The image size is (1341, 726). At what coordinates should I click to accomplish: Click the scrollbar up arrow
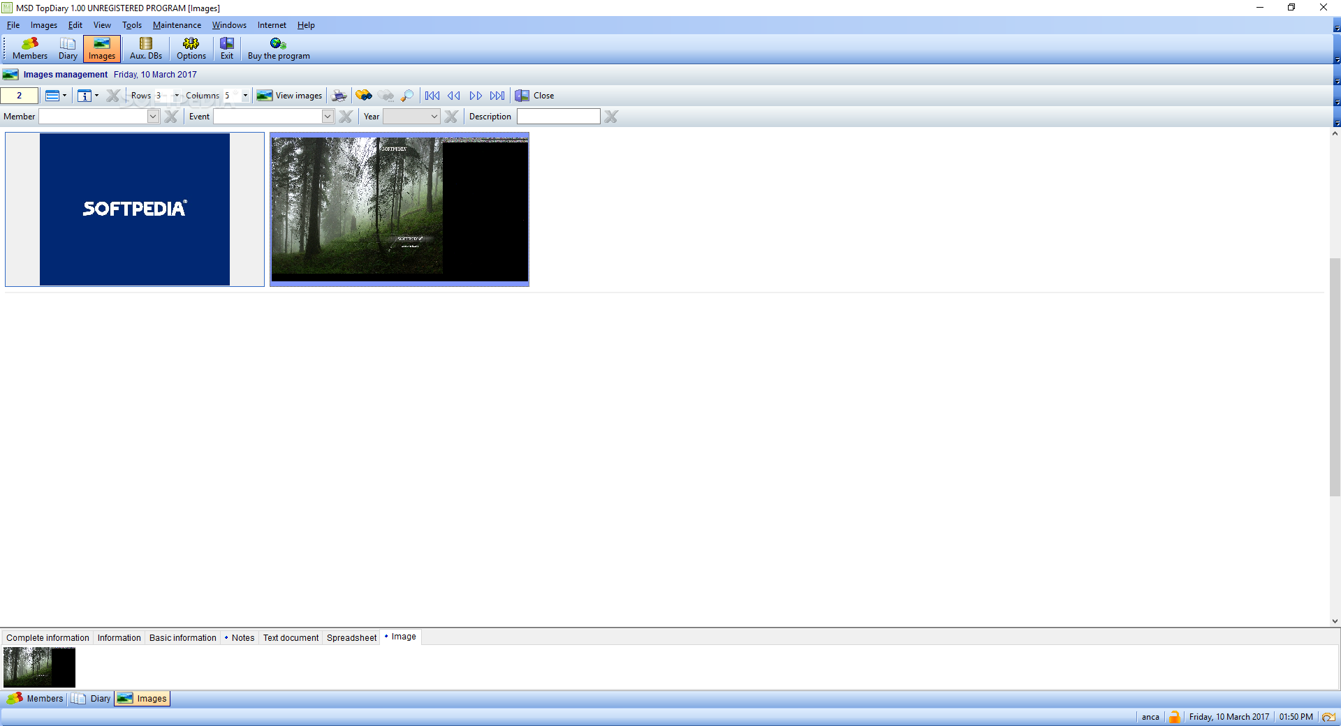(1335, 133)
